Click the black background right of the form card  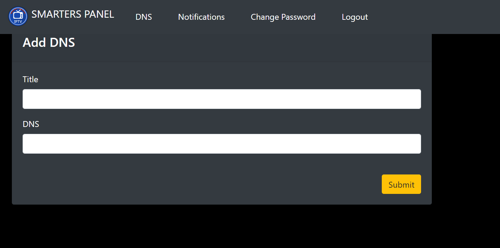[466, 121]
